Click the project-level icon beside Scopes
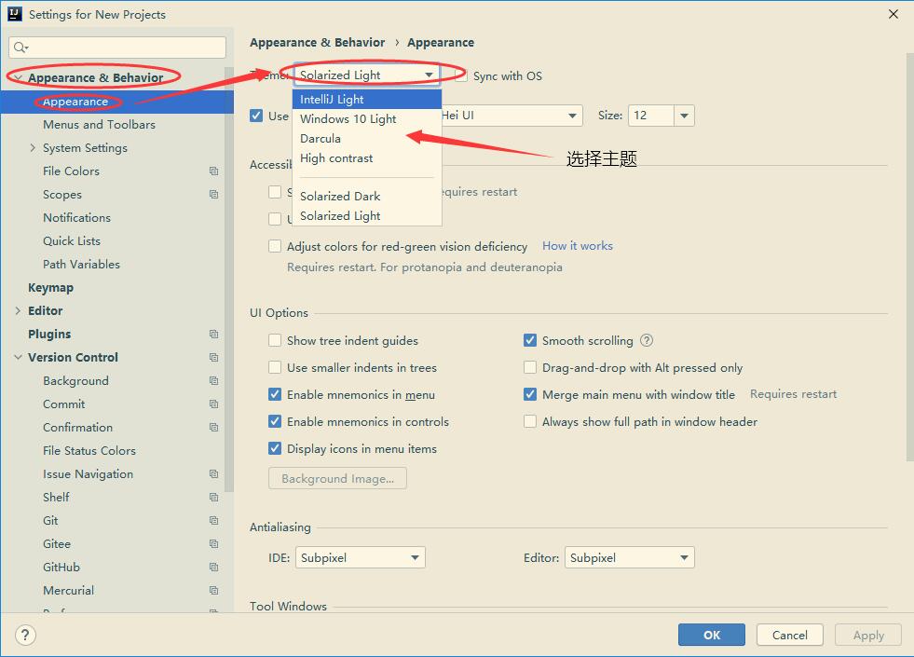This screenshot has width=914, height=657. pos(214,194)
